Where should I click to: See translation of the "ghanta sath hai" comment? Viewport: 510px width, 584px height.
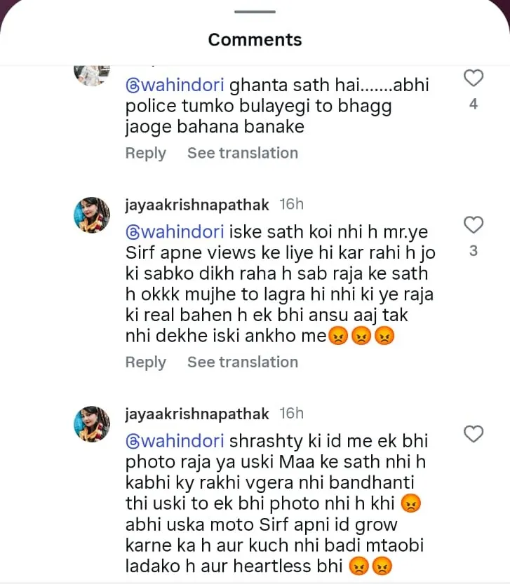click(x=242, y=153)
